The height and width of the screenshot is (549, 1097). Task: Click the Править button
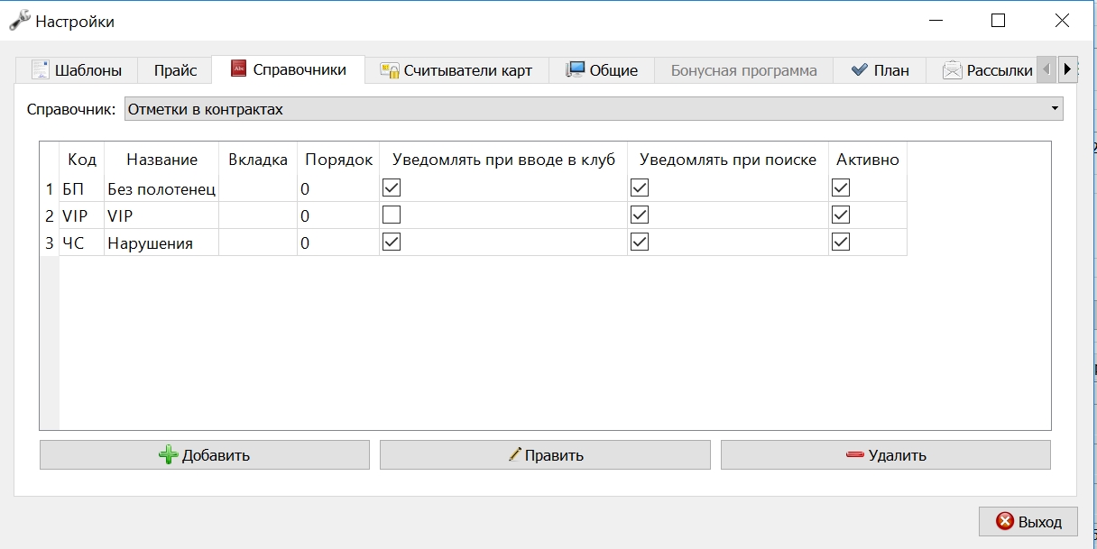click(x=545, y=455)
